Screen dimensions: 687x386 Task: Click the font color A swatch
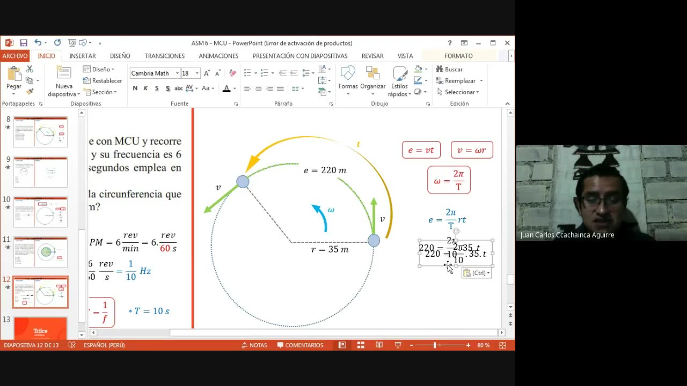pyautogui.click(x=226, y=88)
